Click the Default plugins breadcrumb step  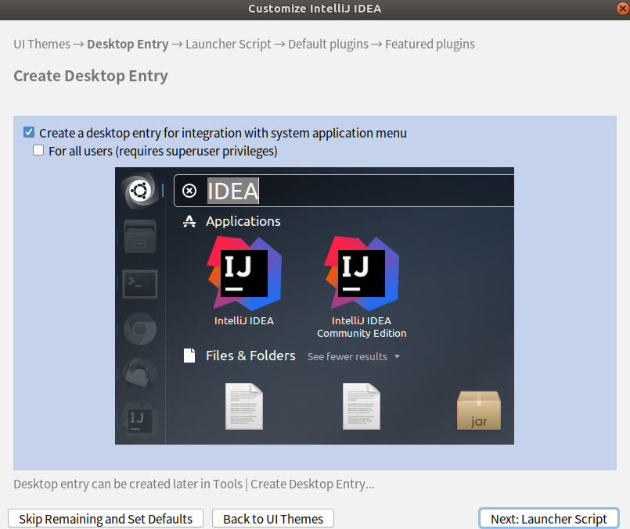328,44
